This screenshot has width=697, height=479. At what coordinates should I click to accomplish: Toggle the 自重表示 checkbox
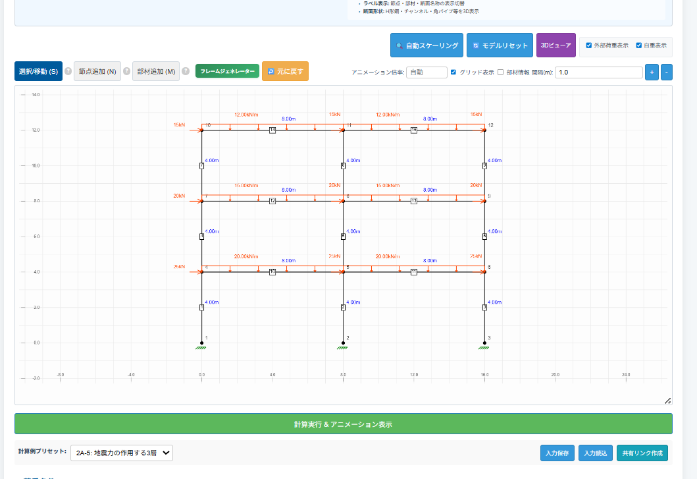tap(638, 45)
